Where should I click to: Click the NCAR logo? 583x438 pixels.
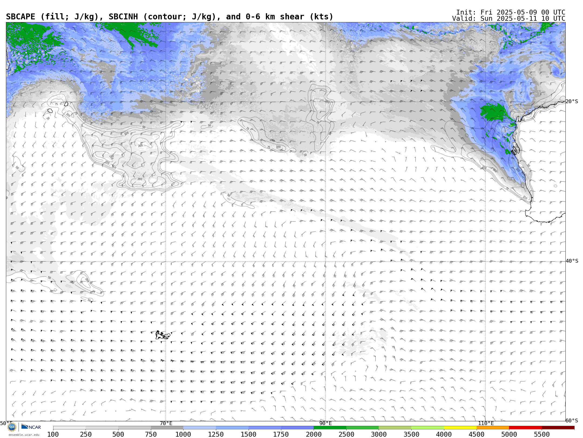coord(31,427)
